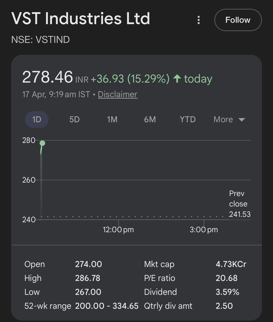This screenshot has width=273, height=322.
Task: Open the Disclaimer link
Action: point(118,94)
